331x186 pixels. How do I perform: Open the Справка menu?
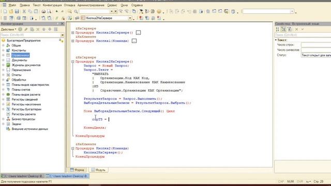(137, 5)
